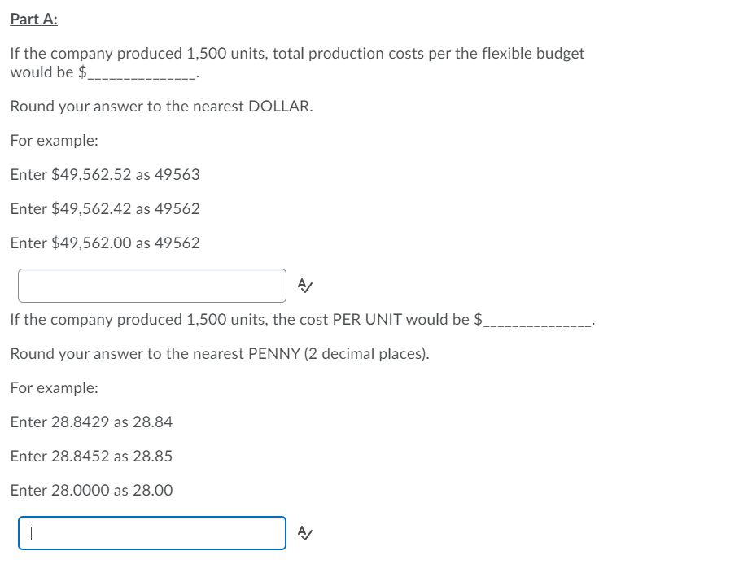Image resolution: width=739 pixels, height=564 pixels.
Task: Click the 'Enter $49,562.52 as 49563' example
Action: click(x=105, y=175)
